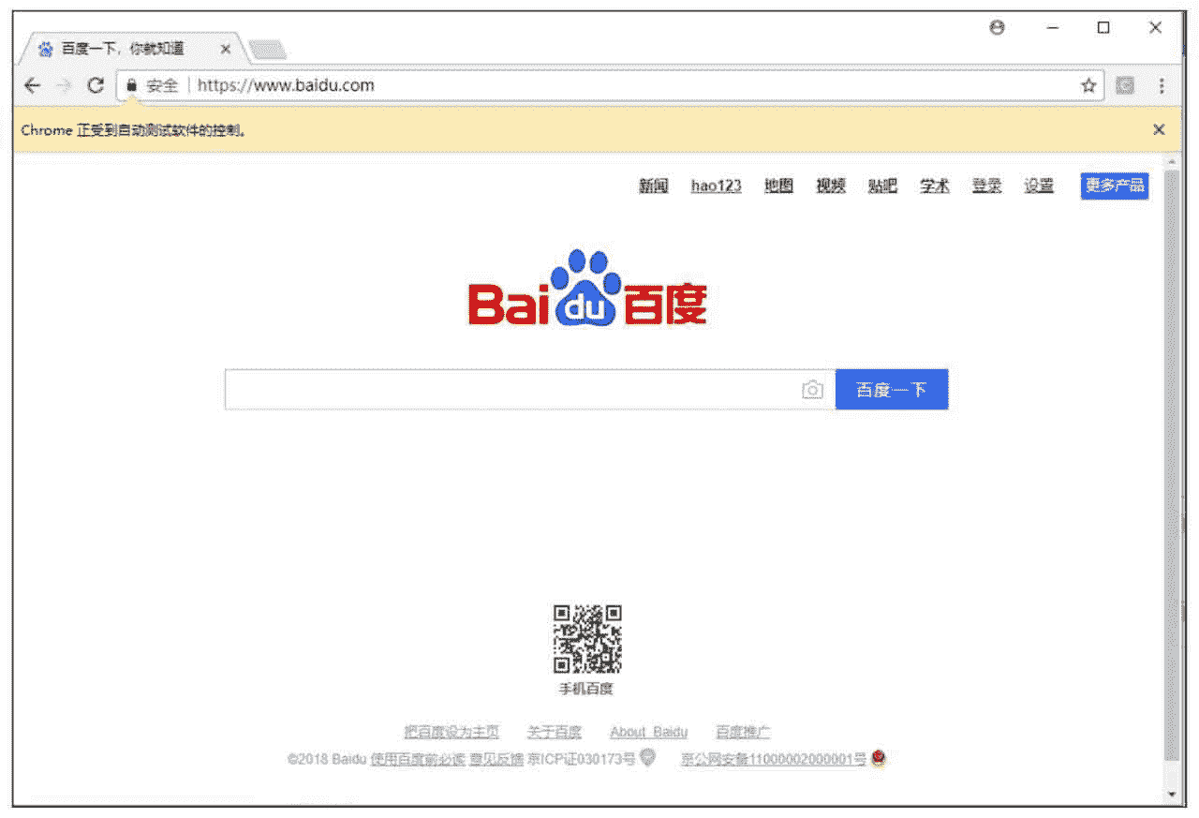Click the secure padlock icon
Image resolution: width=1199 pixels, height=818 pixels.
pos(131,85)
